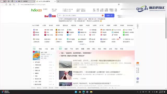Open the 人民网 link in the top navigation
Image resolution: width=167 pixels, height=94 pixels.
pos(44,26)
